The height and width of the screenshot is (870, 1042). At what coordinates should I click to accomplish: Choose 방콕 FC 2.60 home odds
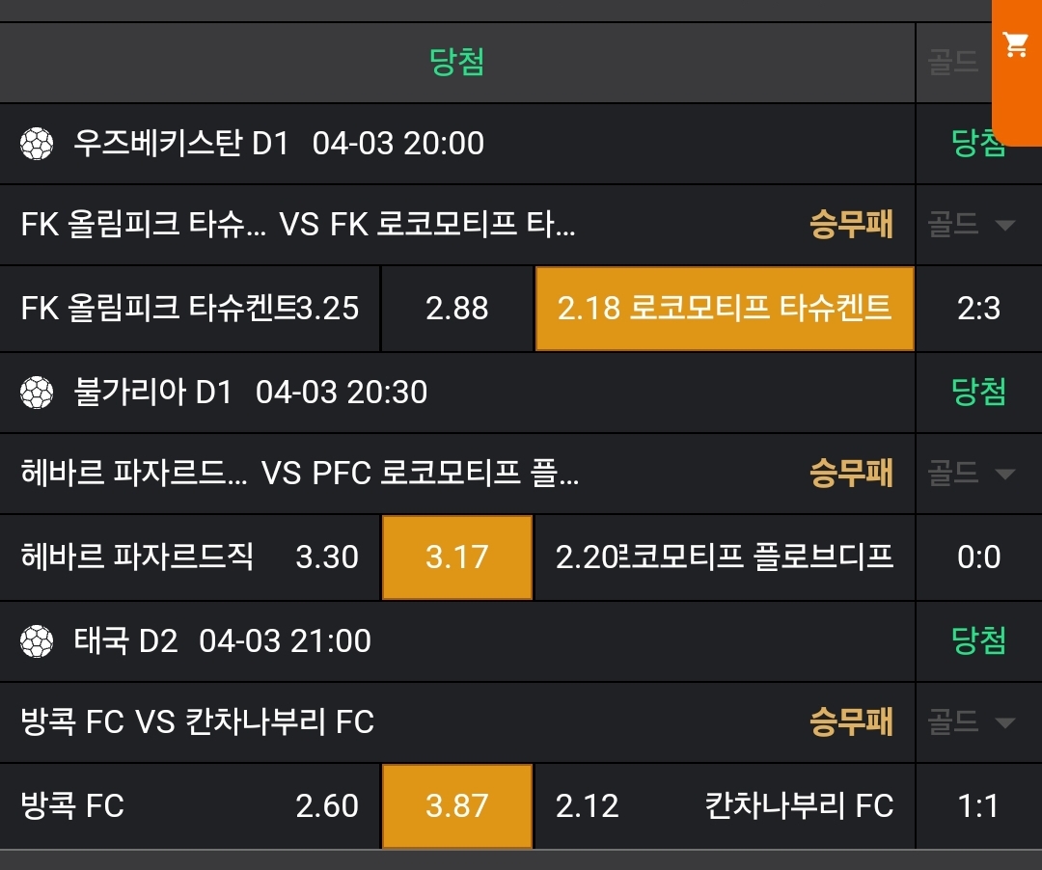[x=190, y=806]
